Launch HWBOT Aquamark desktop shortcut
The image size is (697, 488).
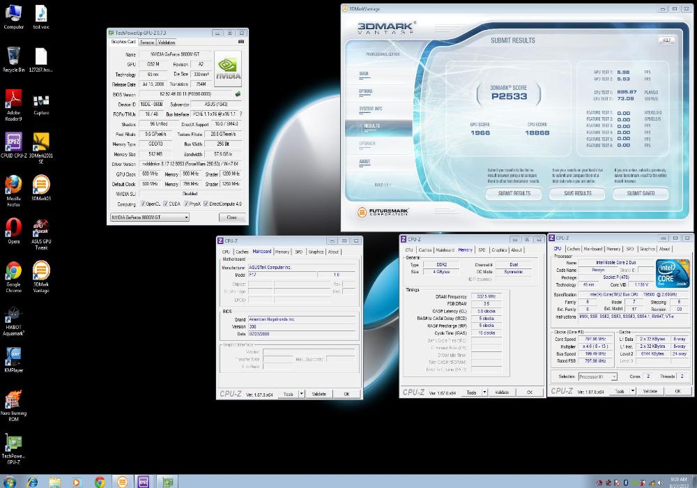coord(13,321)
